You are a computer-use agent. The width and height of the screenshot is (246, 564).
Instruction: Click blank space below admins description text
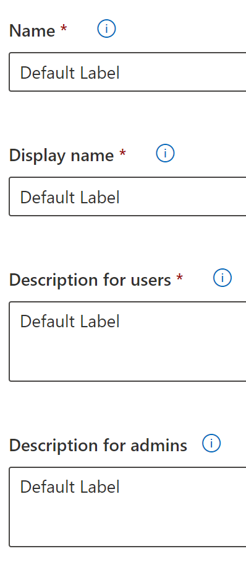click(x=128, y=523)
